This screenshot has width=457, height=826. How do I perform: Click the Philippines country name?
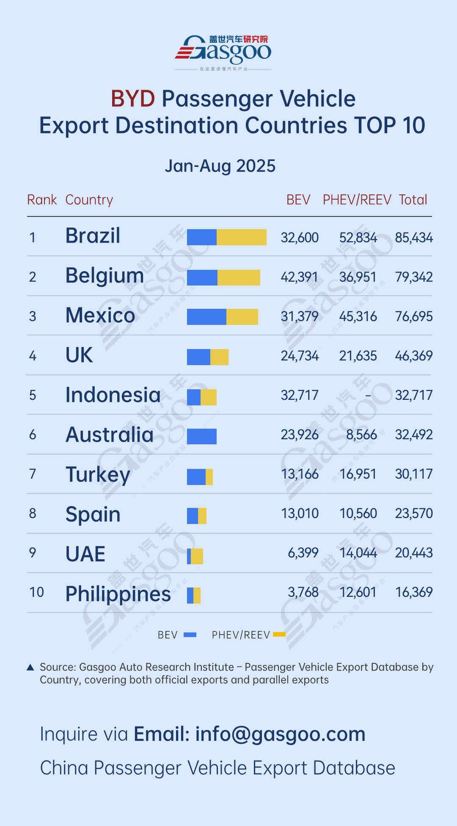118,594
